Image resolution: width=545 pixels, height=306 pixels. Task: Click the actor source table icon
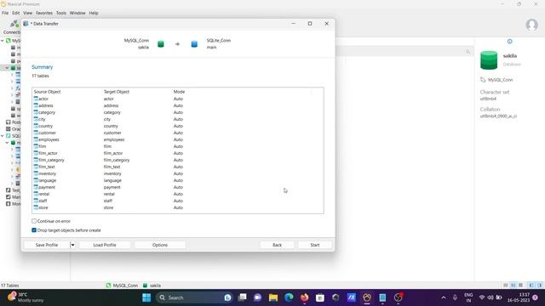tap(36, 99)
